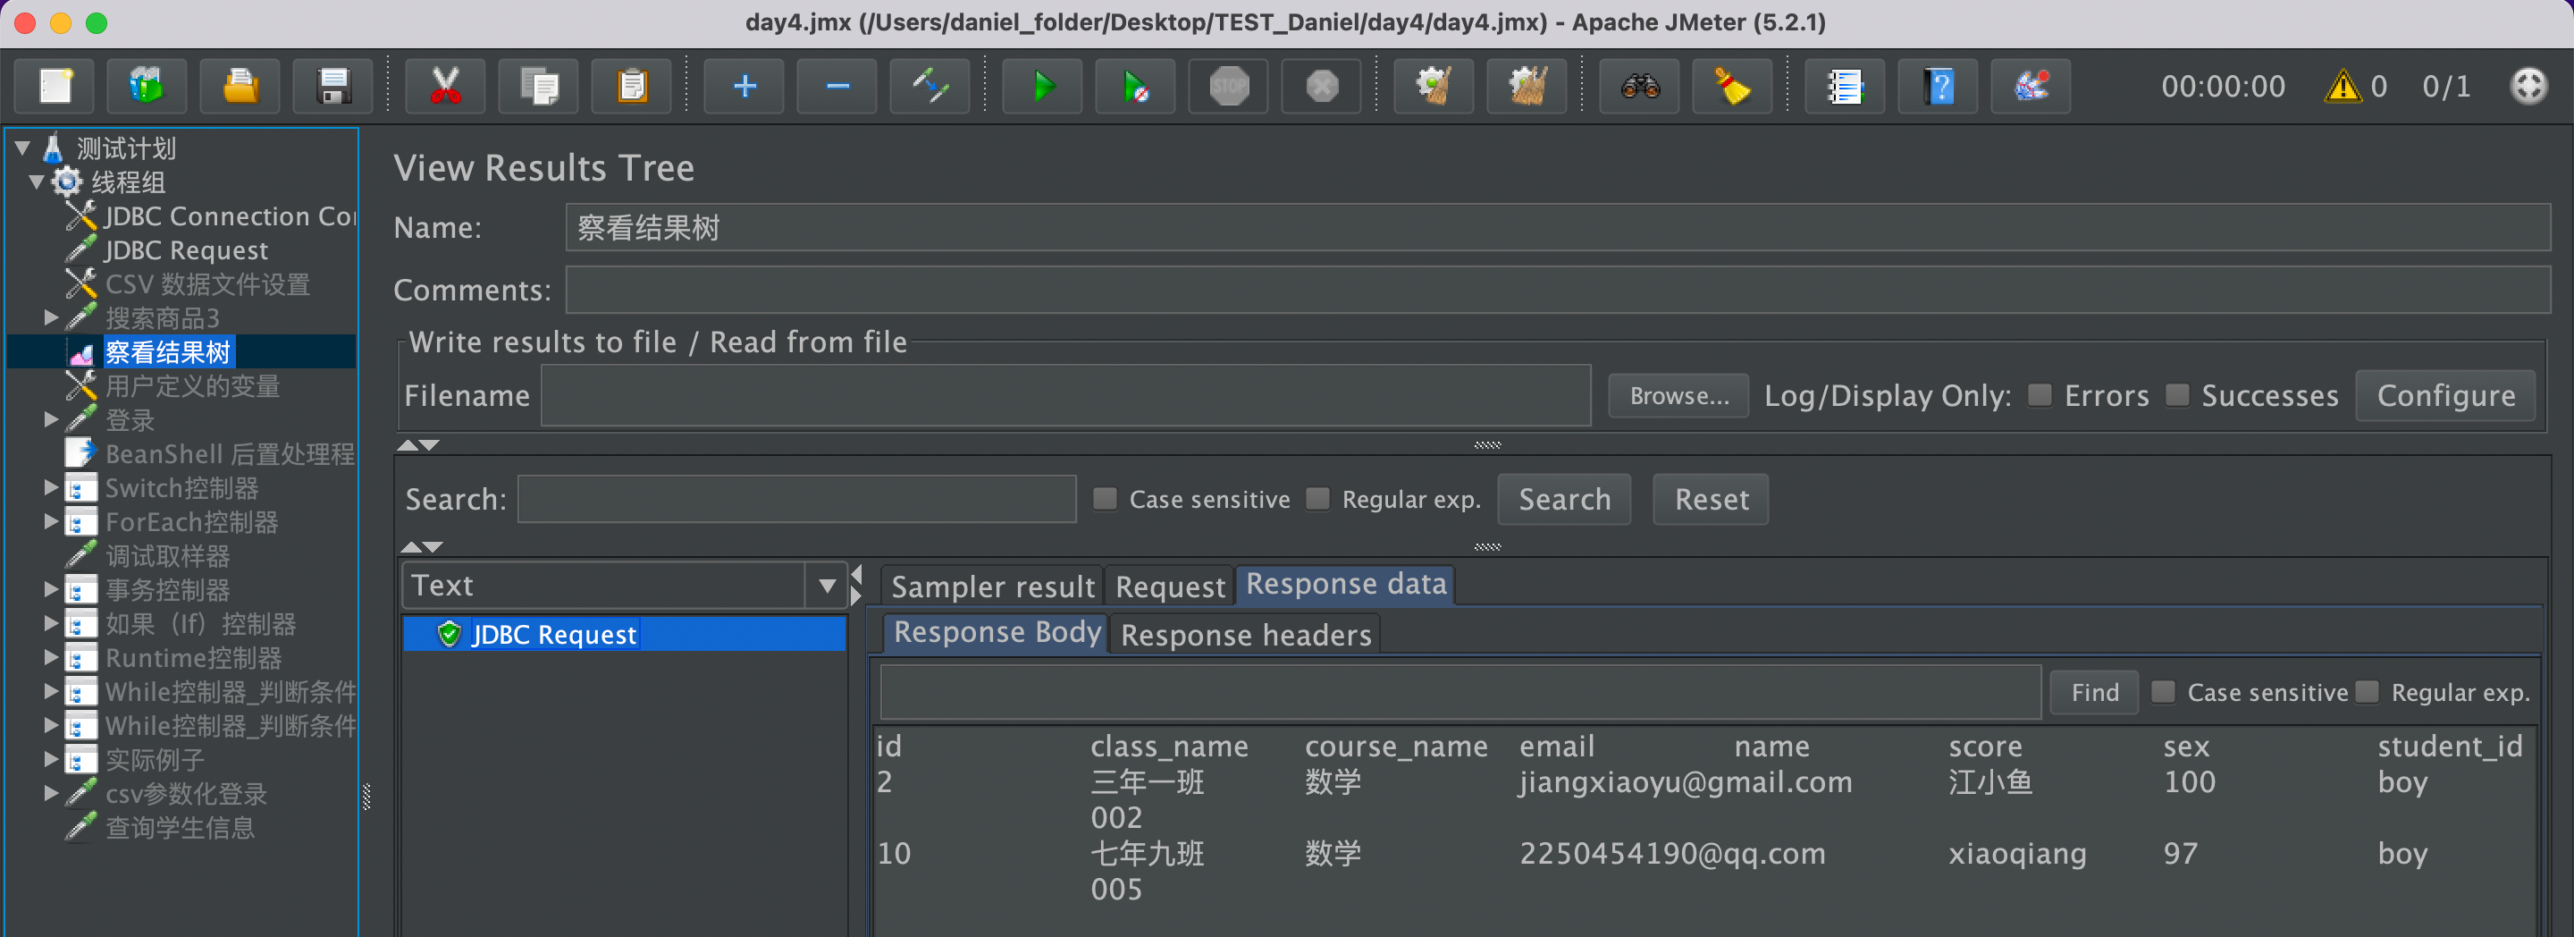Expand the Runtime控制器 node
Viewport: 2574px width, 937px height.
(x=51, y=658)
